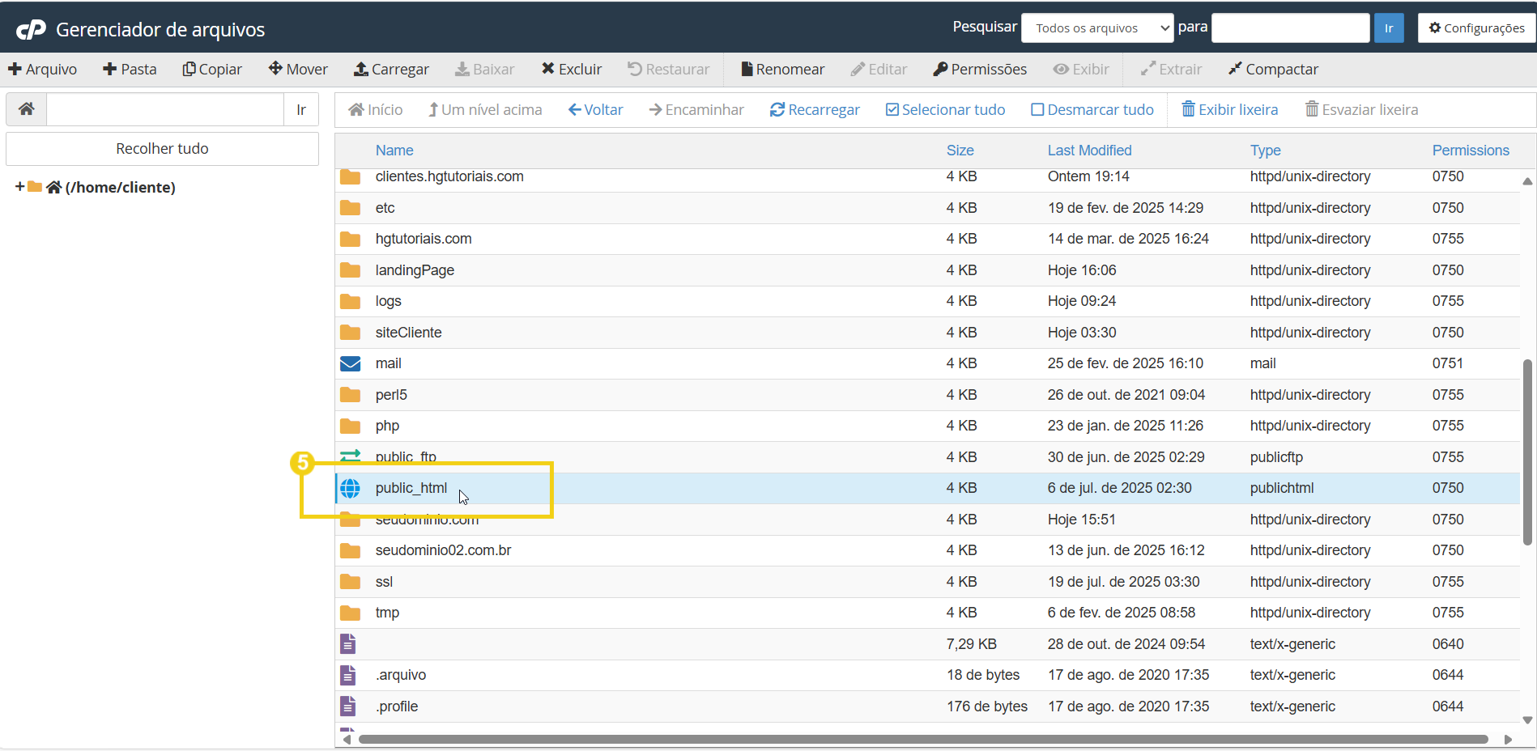This screenshot has width=1537, height=751.
Task: Check Selecionar tudo
Action: (945, 110)
